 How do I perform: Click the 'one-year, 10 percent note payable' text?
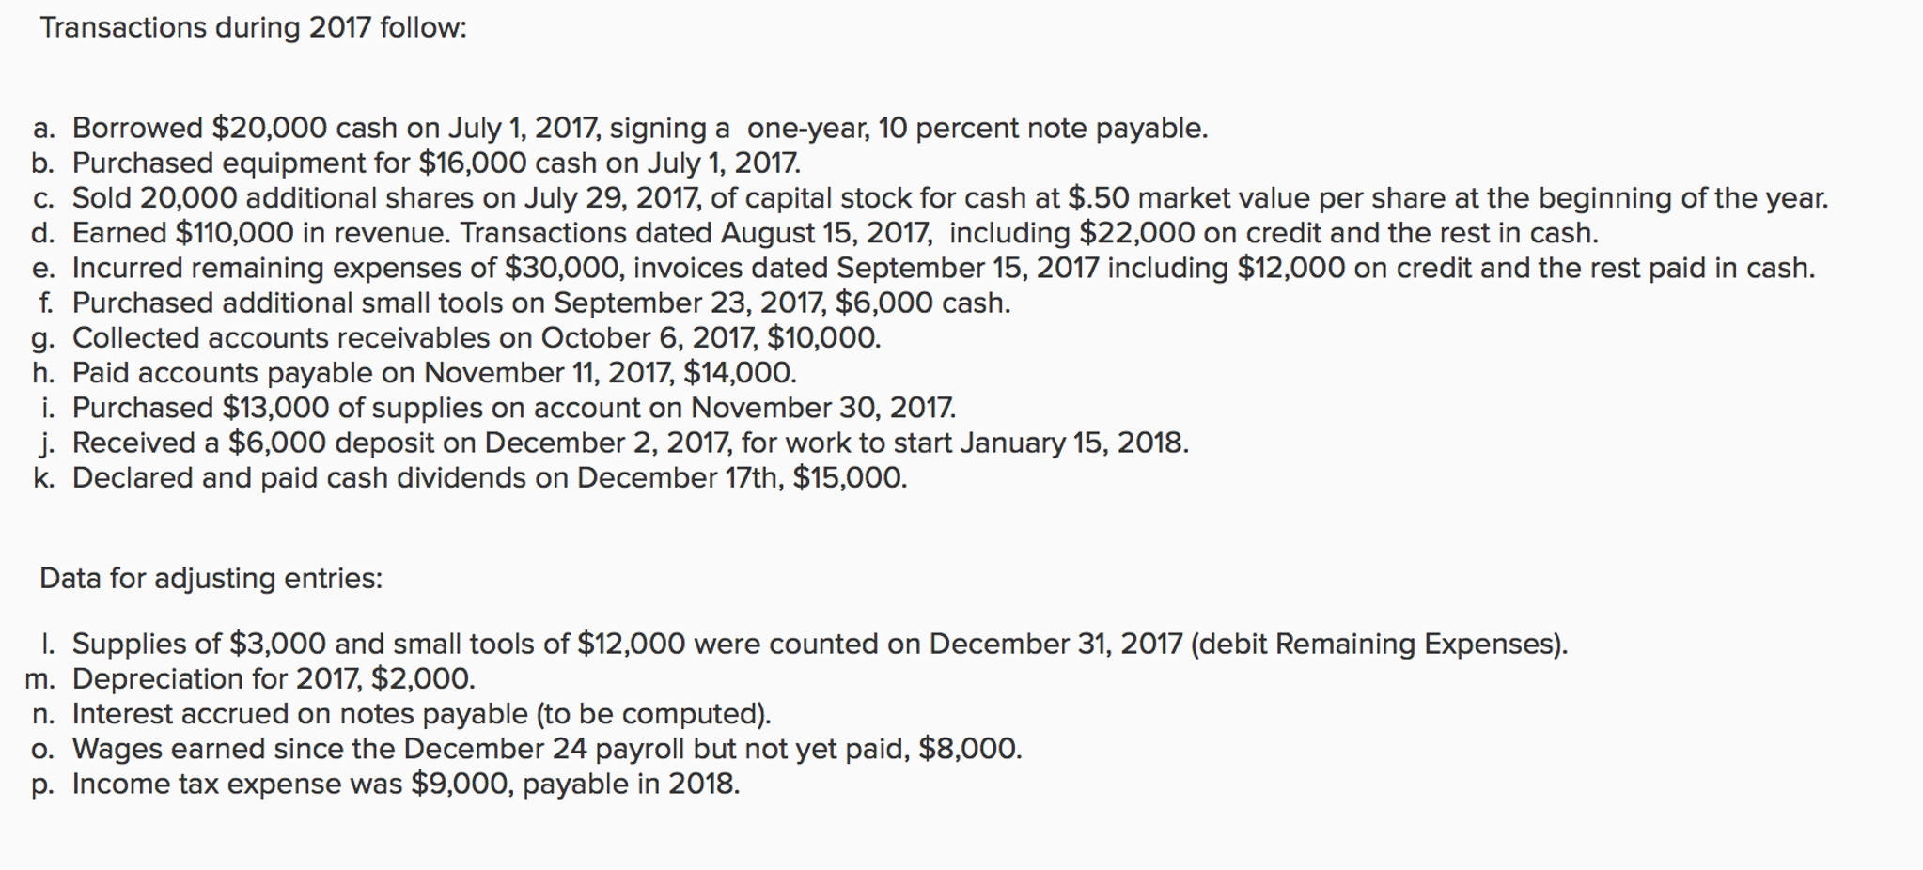click(x=977, y=128)
